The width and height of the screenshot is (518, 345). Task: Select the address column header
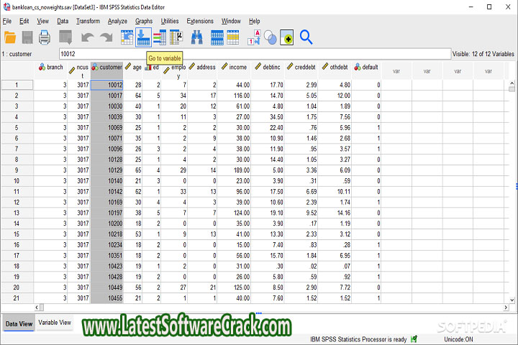coord(202,70)
